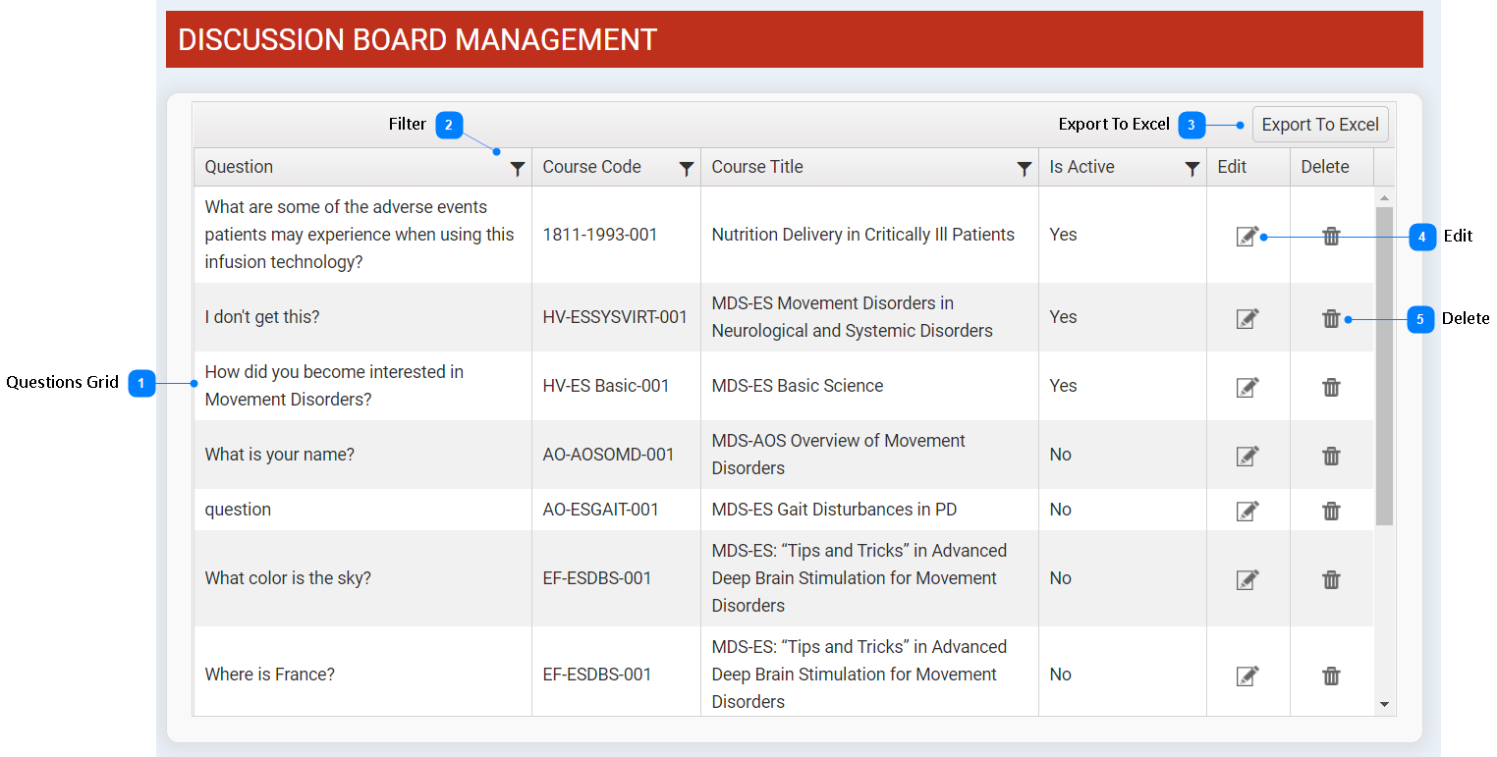Screen dimensions: 1497x757
Task: Open the Course Title column filter
Action: pos(1024,169)
